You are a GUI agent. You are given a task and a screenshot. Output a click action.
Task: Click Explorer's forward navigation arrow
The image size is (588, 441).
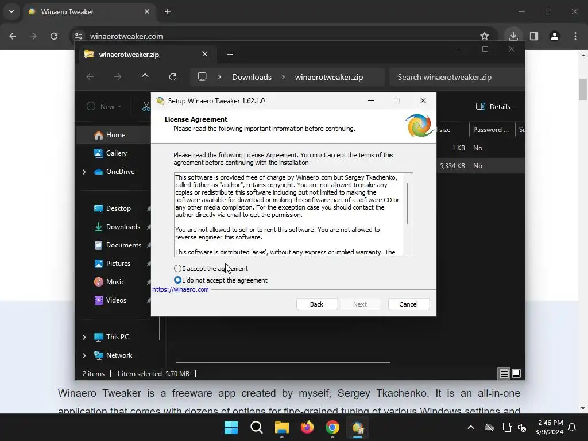(x=118, y=77)
